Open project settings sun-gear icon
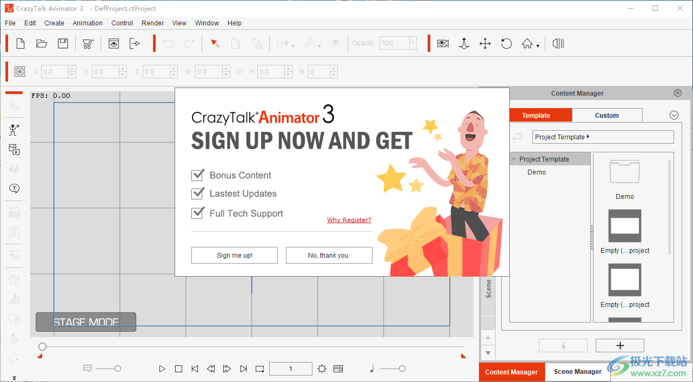 [x=322, y=369]
